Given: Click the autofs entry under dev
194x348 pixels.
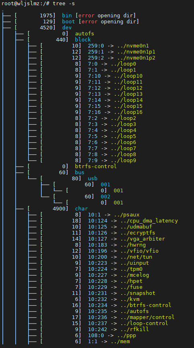Looking at the screenshot, I should tap(85, 33).
